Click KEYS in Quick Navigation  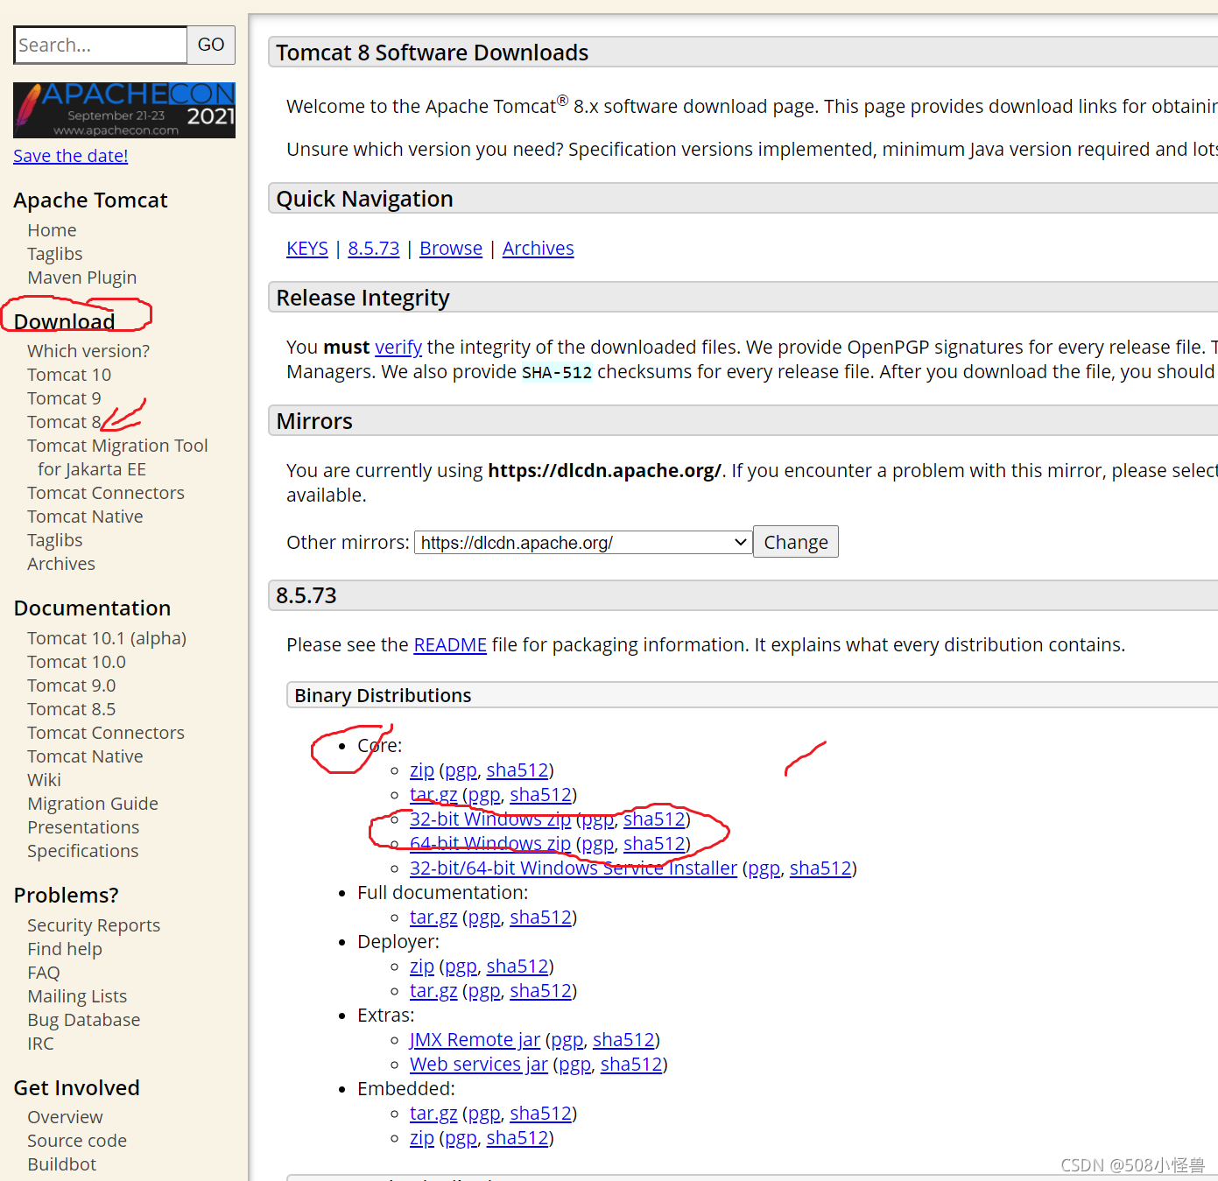pyautogui.click(x=307, y=249)
